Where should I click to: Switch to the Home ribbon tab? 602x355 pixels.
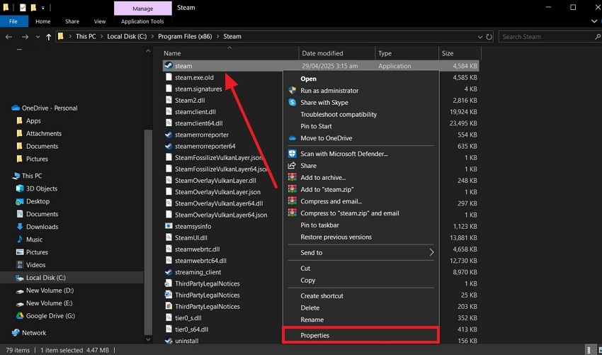[x=43, y=21]
